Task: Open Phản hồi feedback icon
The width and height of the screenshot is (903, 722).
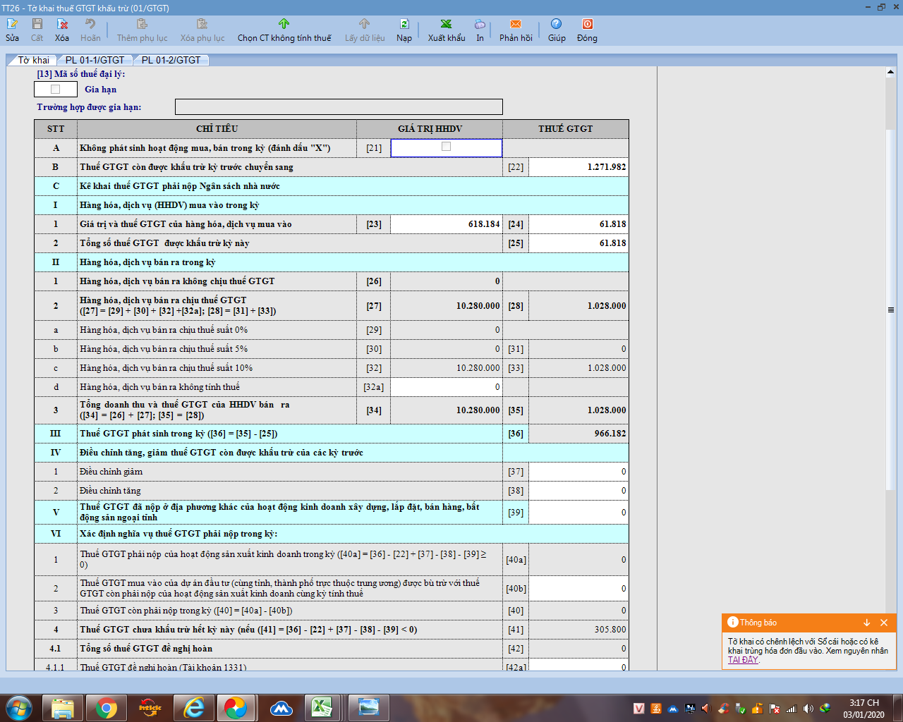Action: pyautogui.click(x=516, y=30)
